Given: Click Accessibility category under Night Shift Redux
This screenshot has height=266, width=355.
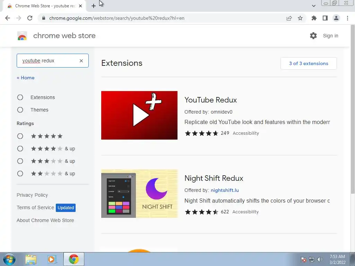Looking at the screenshot, I should tap(245, 212).
